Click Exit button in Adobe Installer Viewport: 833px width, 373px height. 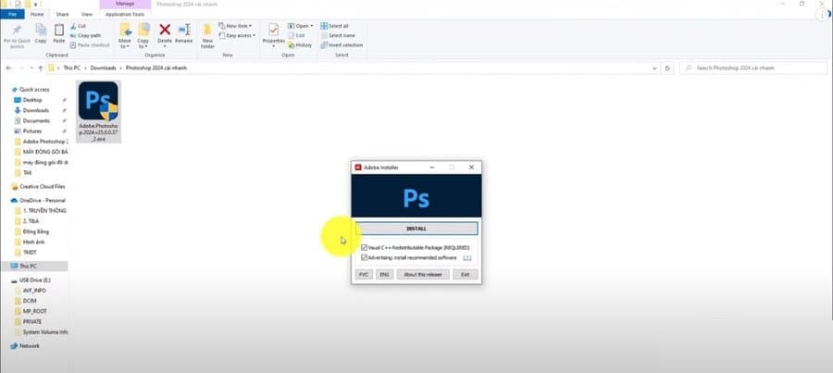coord(466,275)
